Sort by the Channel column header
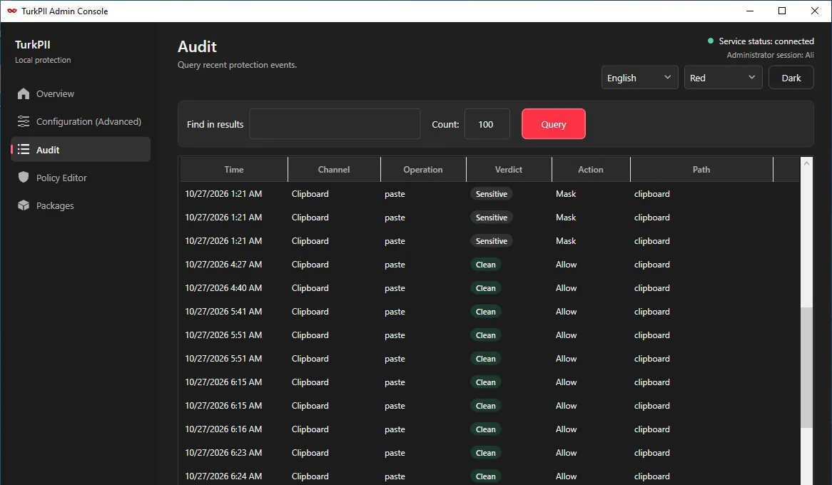Image resolution: width=832 pixels, height=485 pixels. click(x=334, y=169)
